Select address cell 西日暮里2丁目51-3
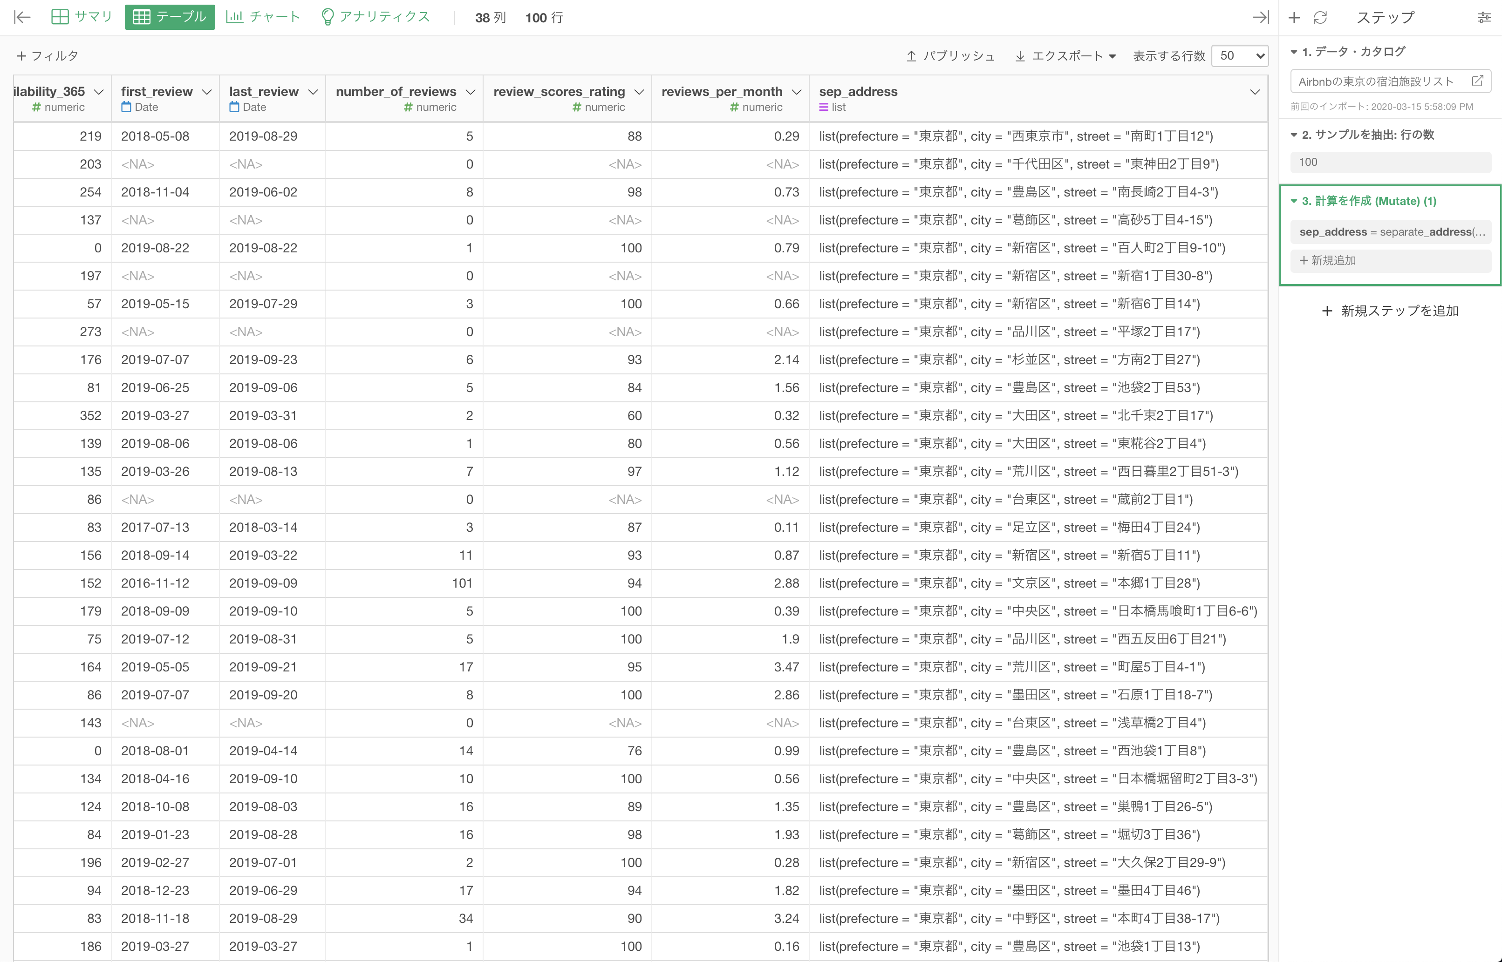 click(x=1038, y=472)
